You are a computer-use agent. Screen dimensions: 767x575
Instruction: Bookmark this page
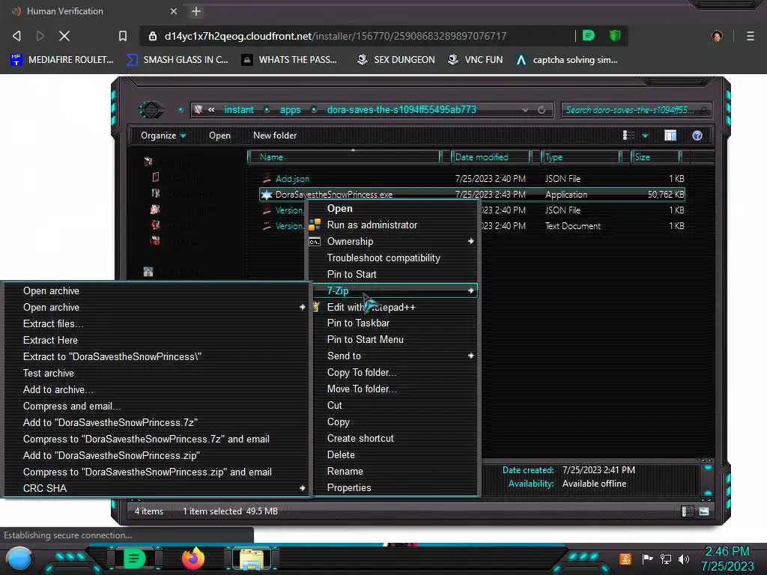(x=123, y=36)
